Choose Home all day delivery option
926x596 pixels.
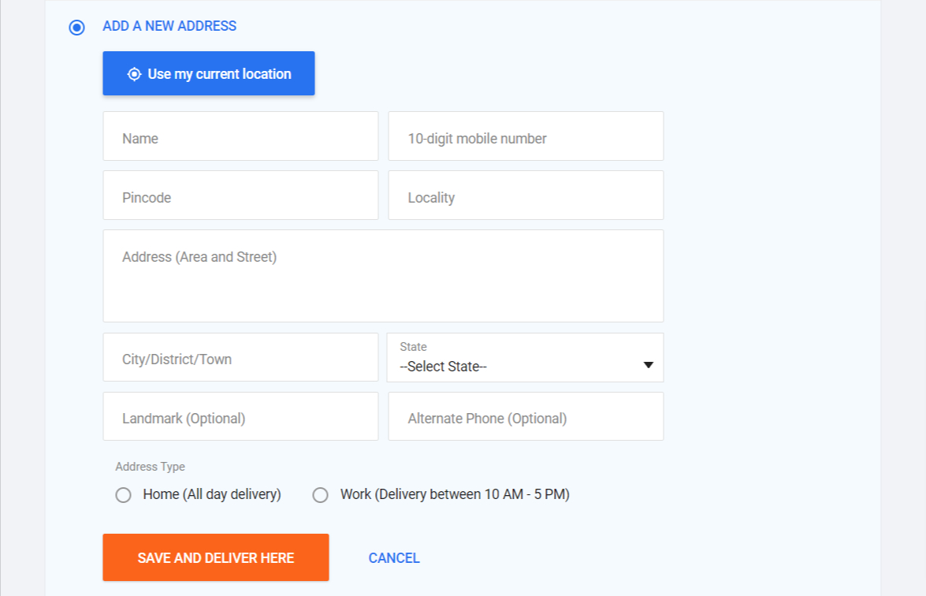pyautogui.click(x=123, y=495)
